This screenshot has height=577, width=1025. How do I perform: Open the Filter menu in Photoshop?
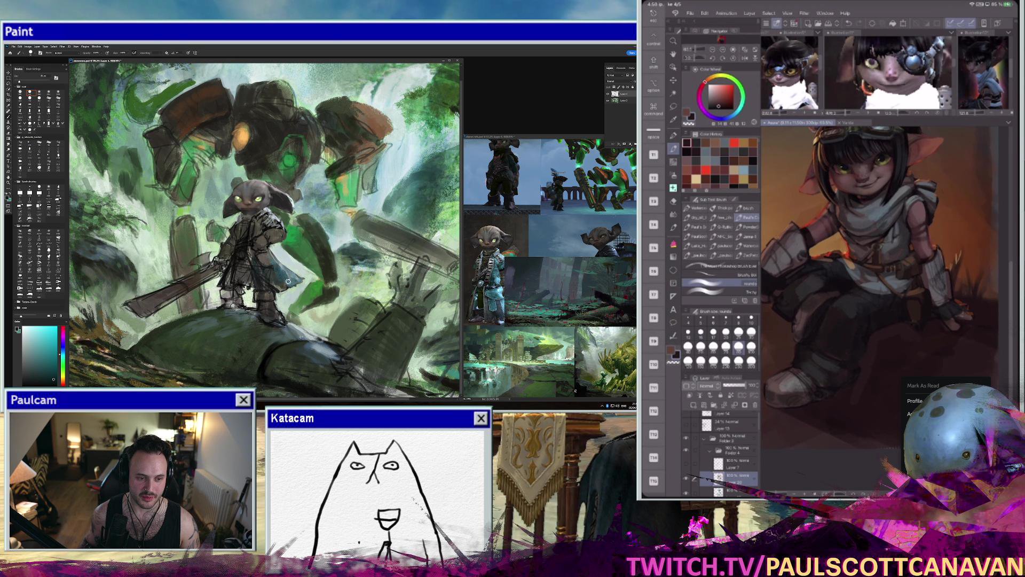point(62,46)
